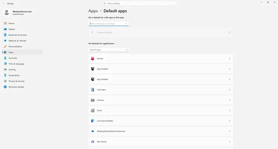
Task: Focus the Find a setting search box
Action: pyautogui.click(x=139, y=3)
